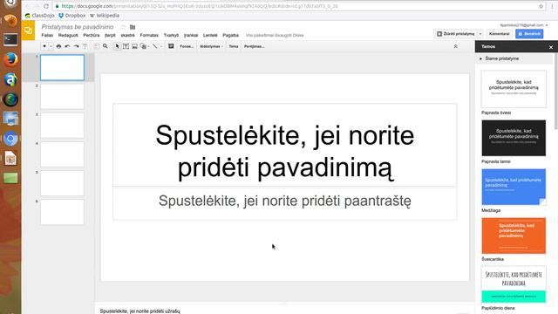Click the Perėjimas transition button
The height and width of the screenshot is (314, 558).
point(254,46)
